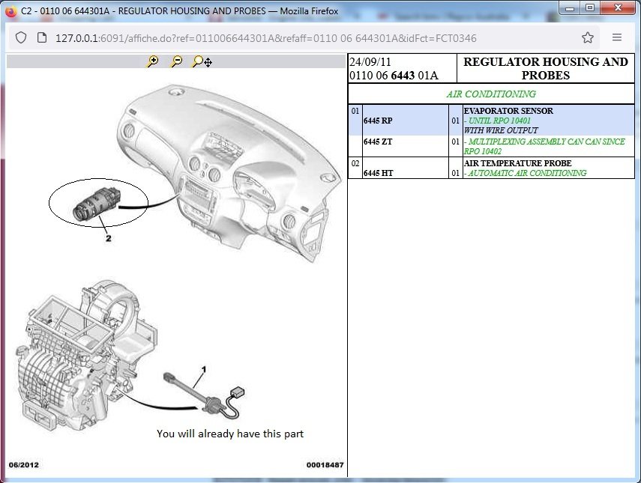The image size is (641, 483).
Task: Open the Firefox hamburger menu
Action: point(617,37)
